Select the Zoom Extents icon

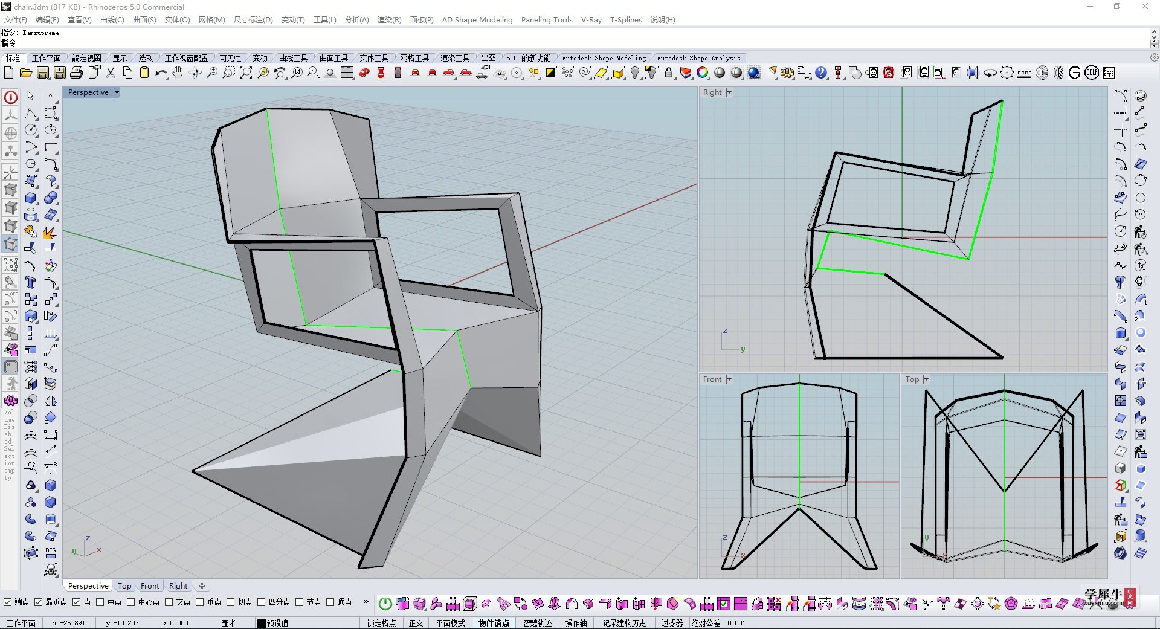coord(246,73)
